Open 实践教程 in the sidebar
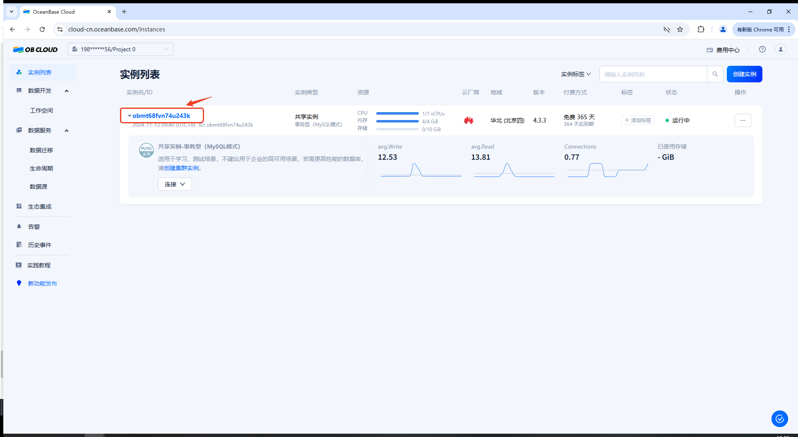The height and width of the screenshot is (437, 798). pyautogui.click(x=39, y=265)
